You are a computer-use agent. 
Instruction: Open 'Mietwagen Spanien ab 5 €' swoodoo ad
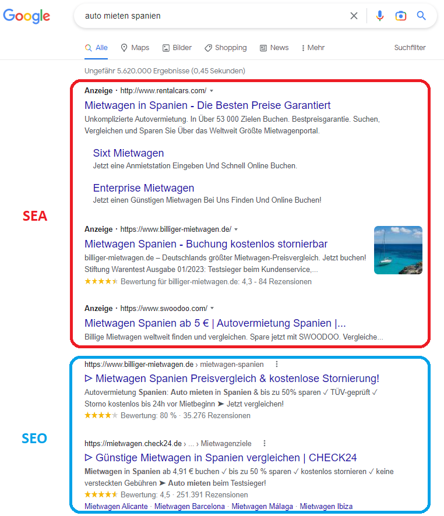(215, 323)
